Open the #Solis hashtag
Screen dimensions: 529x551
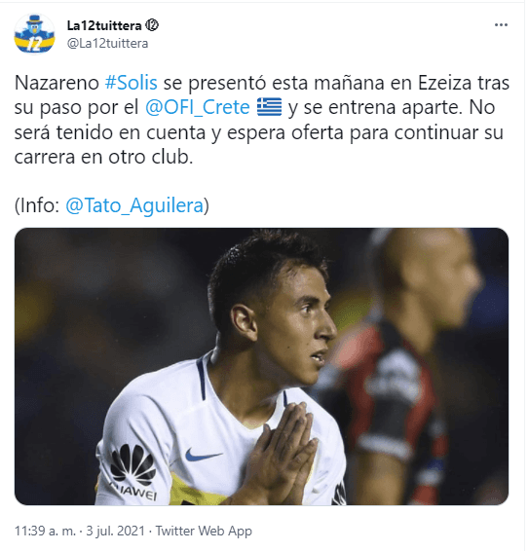(x=132, y=84)
